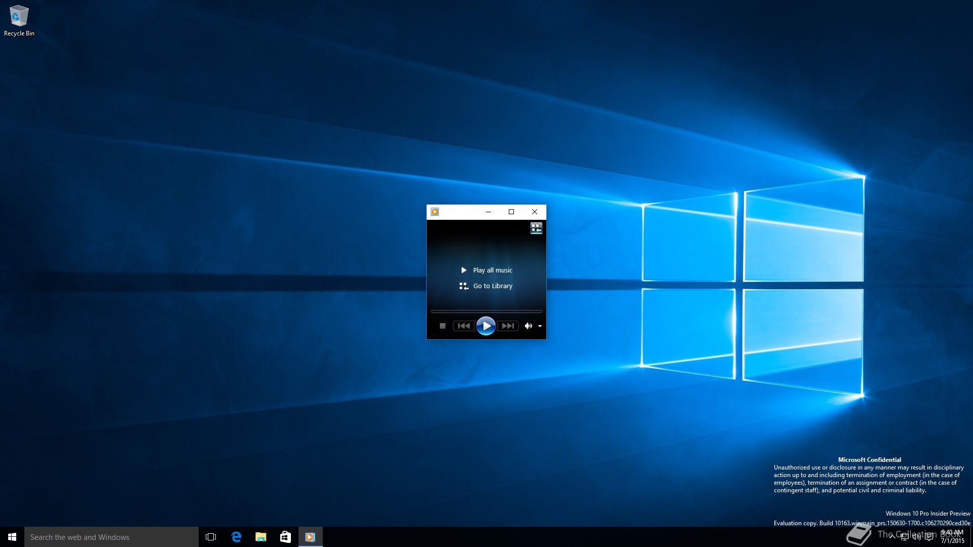Click the taskbar clock showing 7/1/2015
973x547 pixels.
click(952, 537)
